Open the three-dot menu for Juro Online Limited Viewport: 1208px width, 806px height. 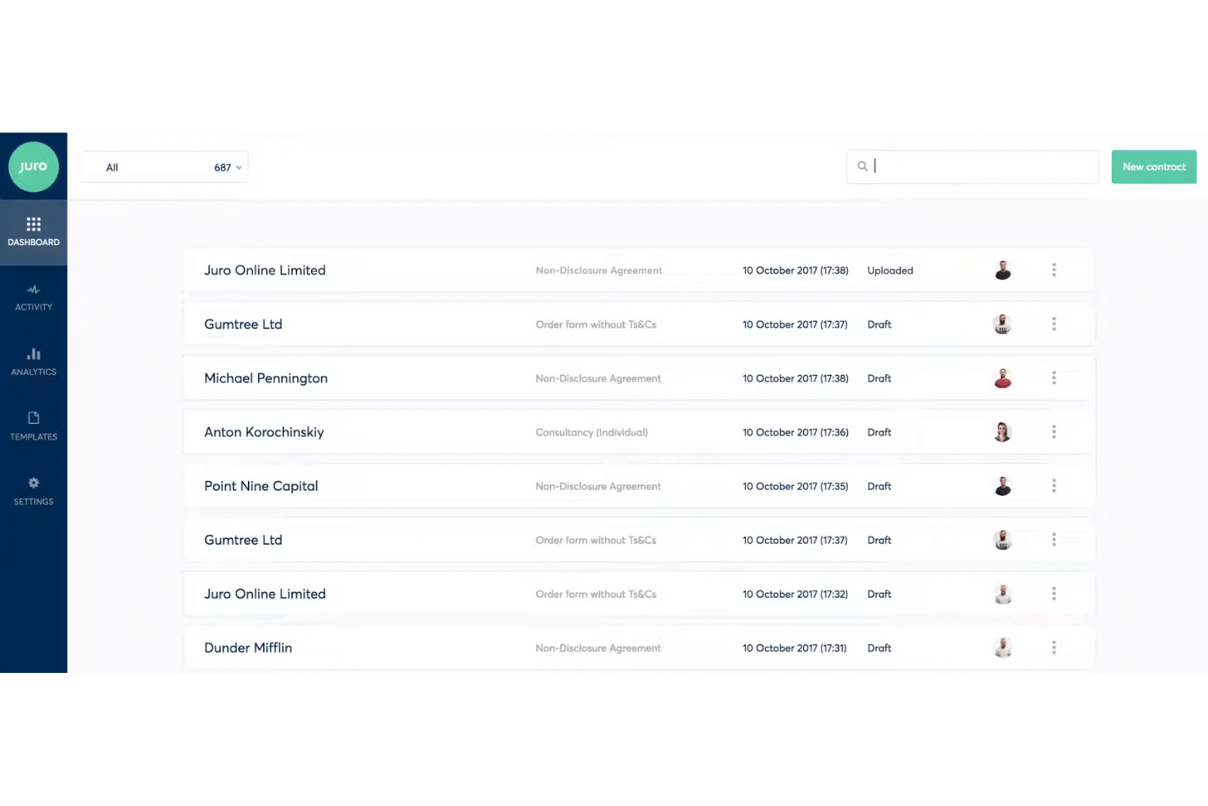[x=1054, y=269]
